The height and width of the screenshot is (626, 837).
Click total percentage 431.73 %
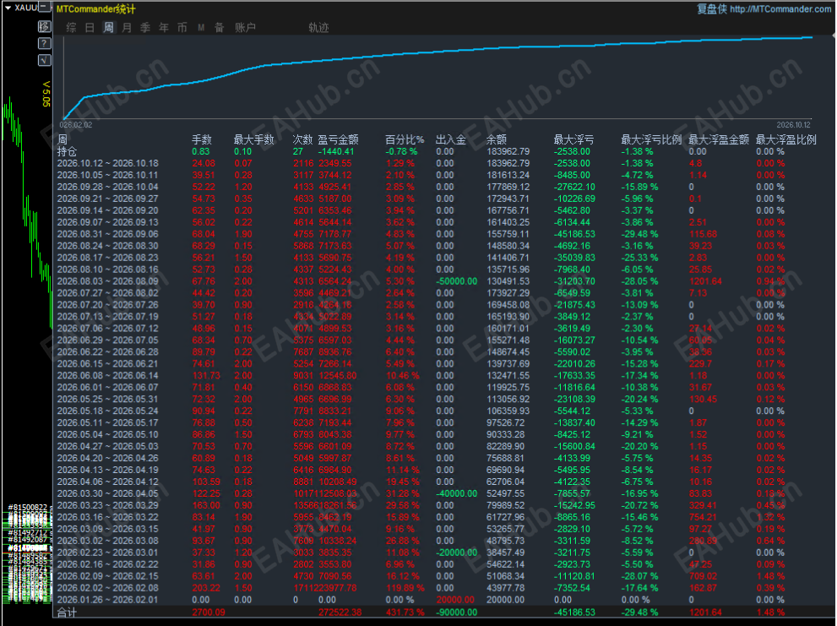click(x=405, y=612)
